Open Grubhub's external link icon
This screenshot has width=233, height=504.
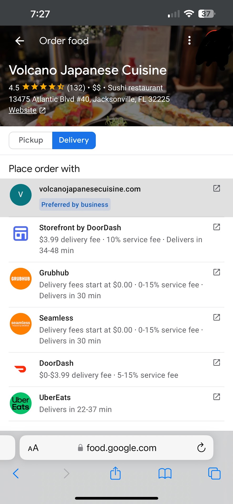tap(216, 272)
